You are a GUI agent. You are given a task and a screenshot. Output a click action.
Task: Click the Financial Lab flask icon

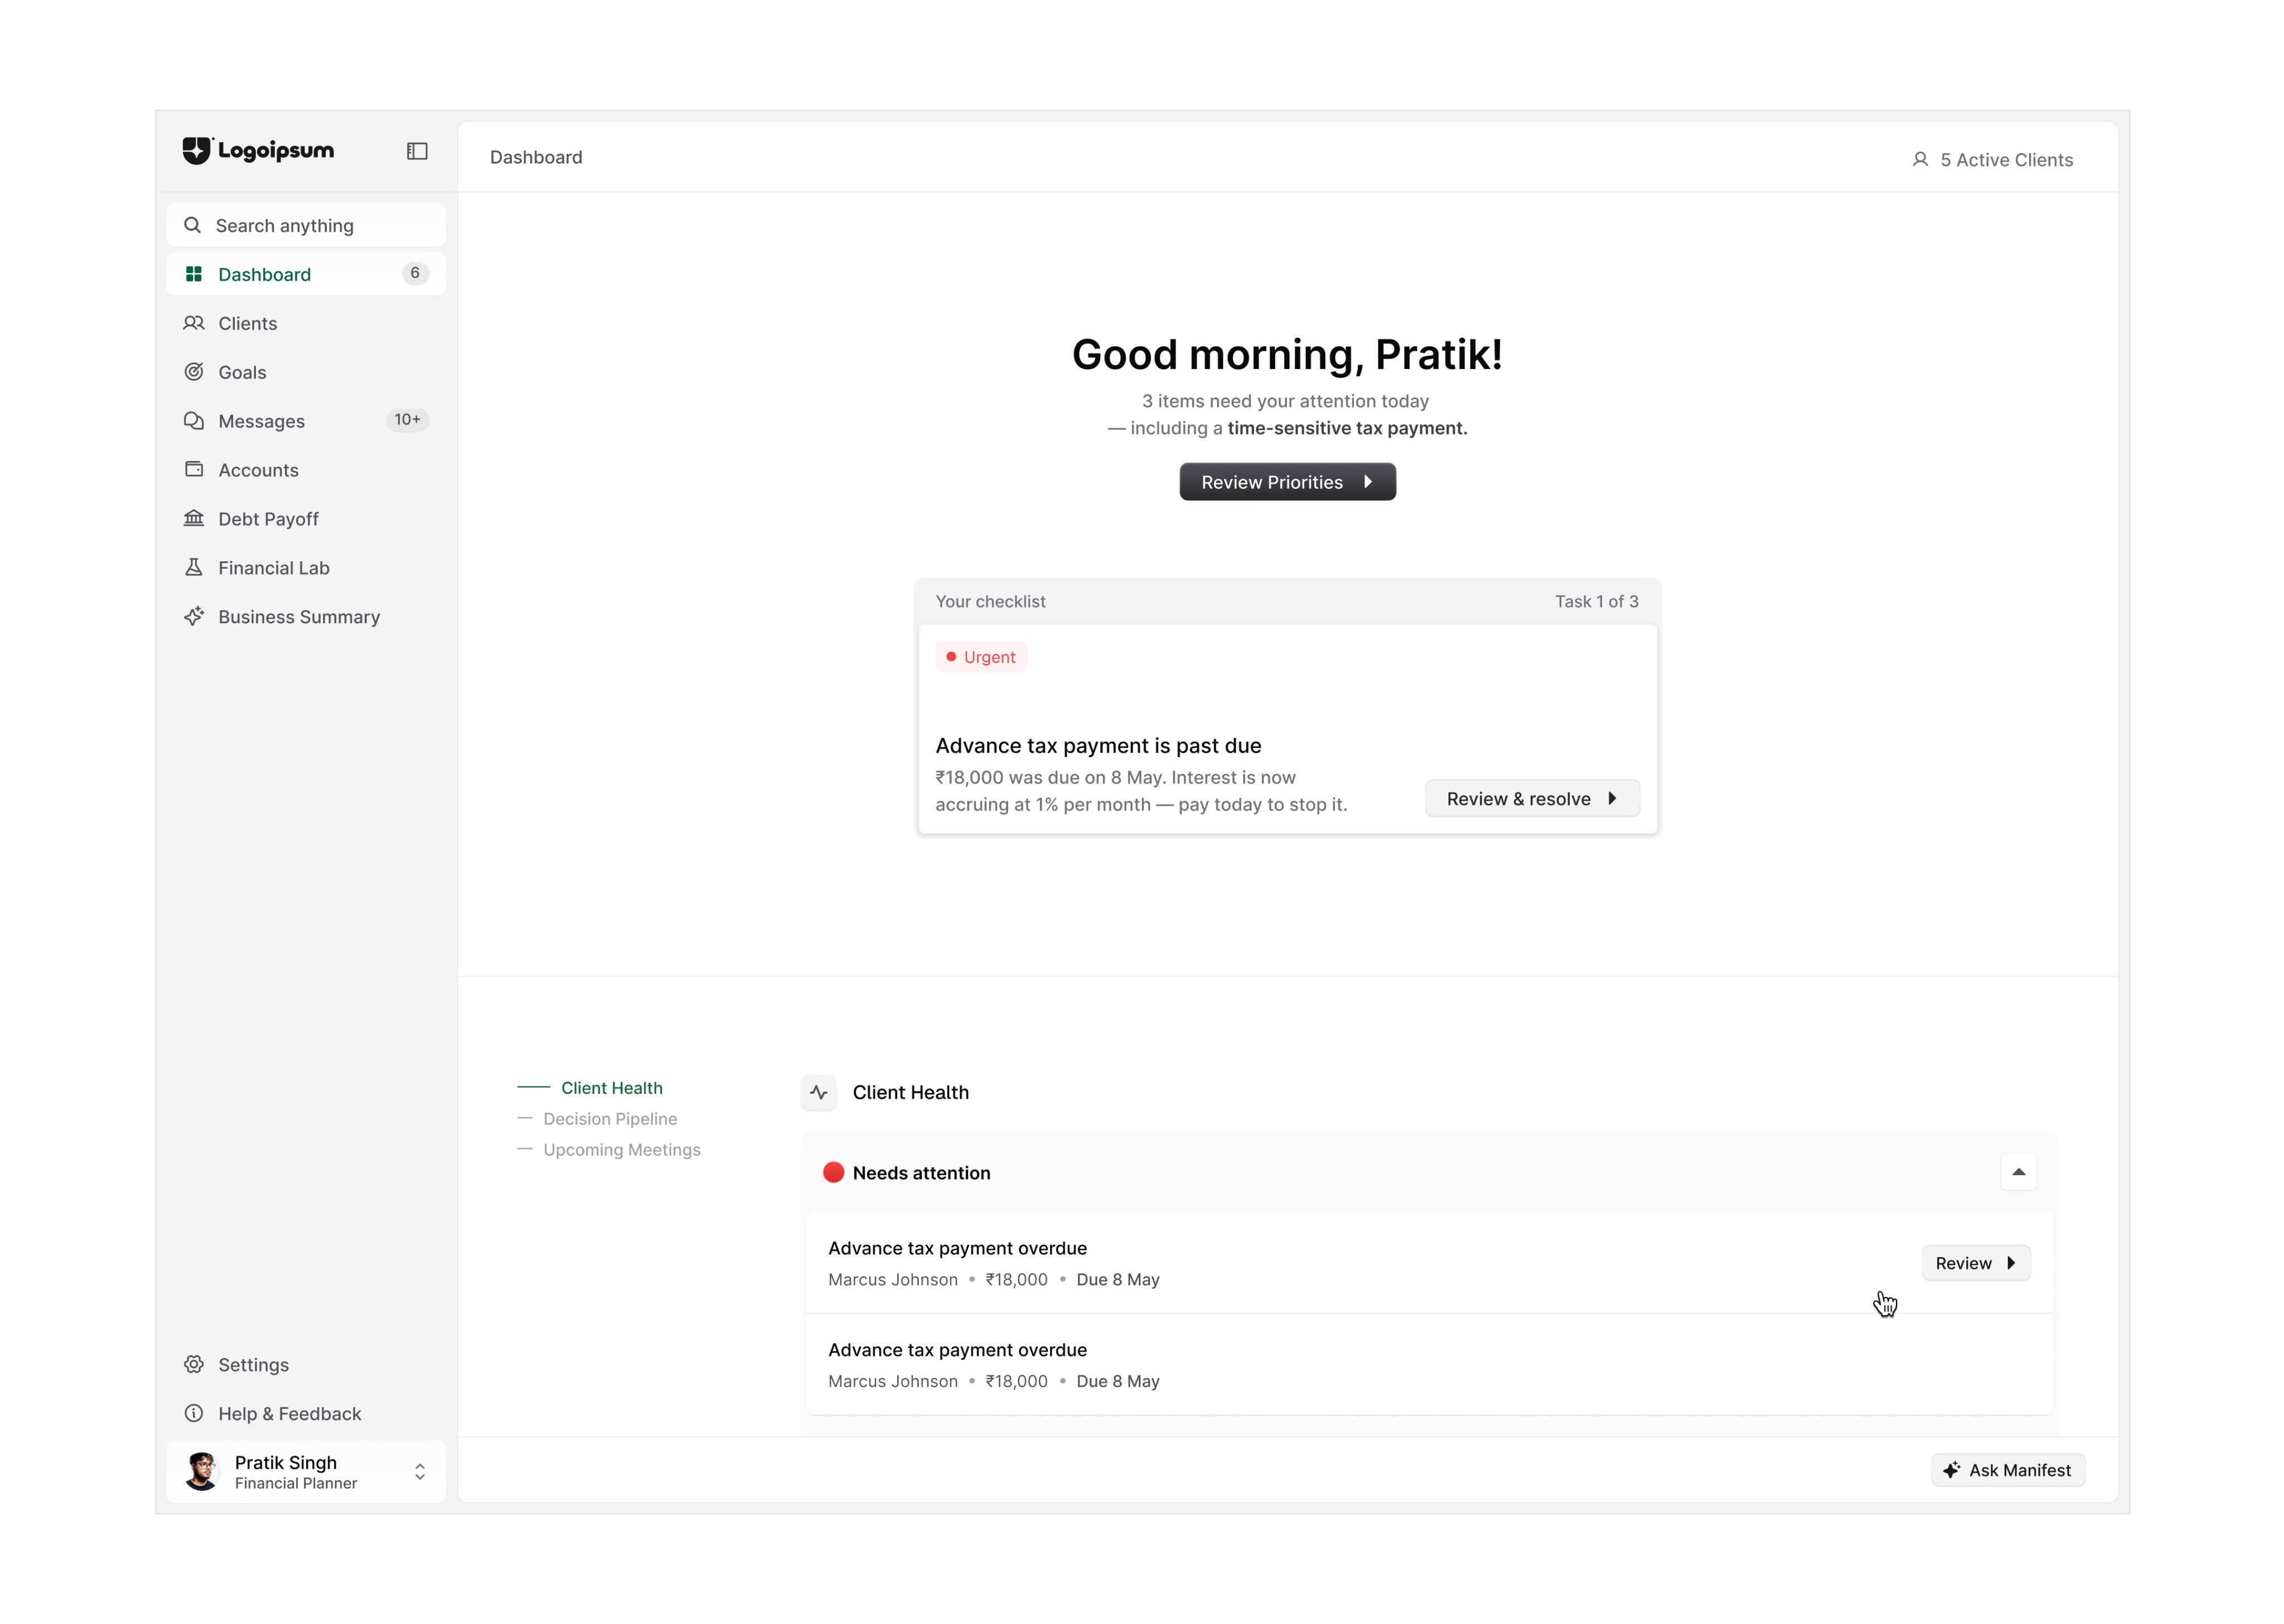194,567
